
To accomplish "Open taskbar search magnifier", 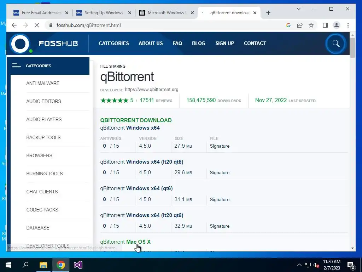I will coord(25,265).
